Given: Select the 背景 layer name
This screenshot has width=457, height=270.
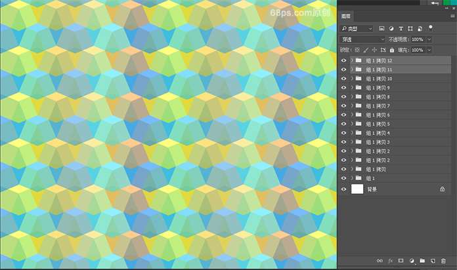Looking at the screenshot, I should pyautogui.click(x=372, y=189).
